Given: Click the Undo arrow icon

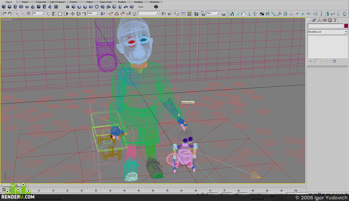Looking at the screenshot, I should pyautogui.click(x=4, y=14).
